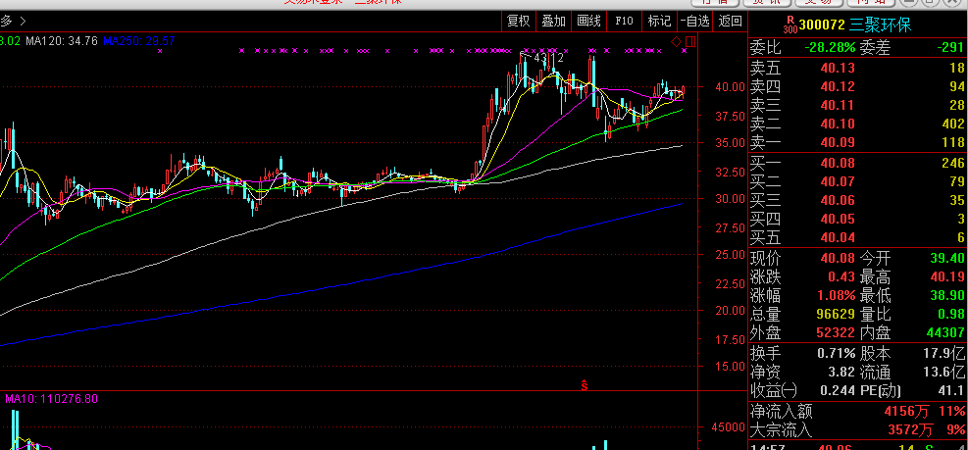Click the 卖五 price 40.13

[838, 68]
